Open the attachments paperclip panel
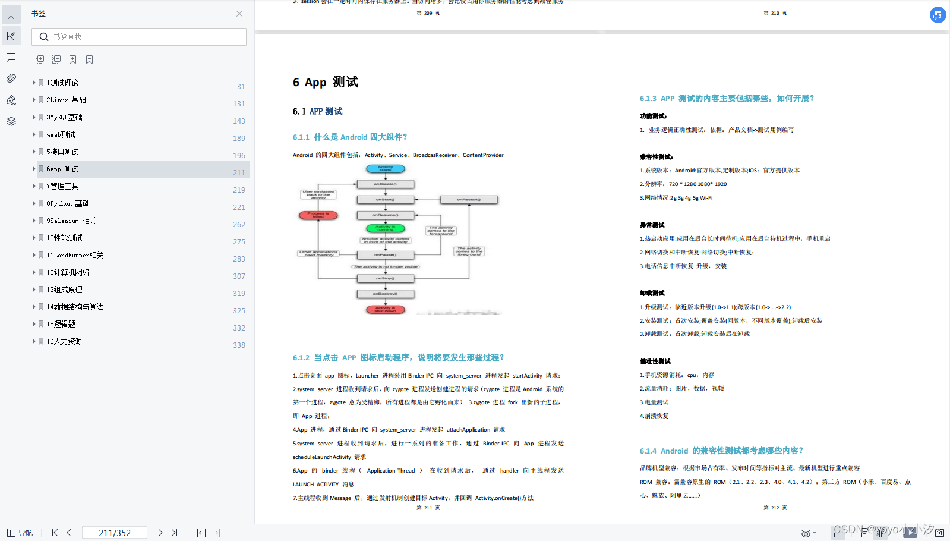Screen dimensions: 950x541 click(x=11, y=78)
